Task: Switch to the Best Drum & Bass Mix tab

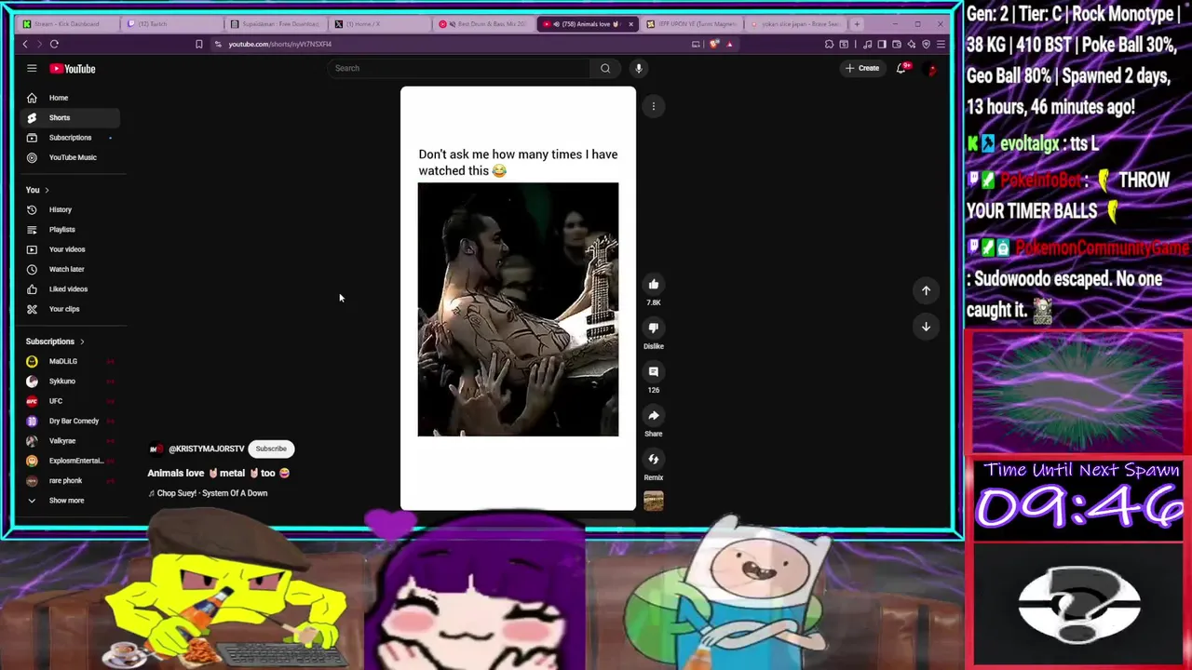Action: click(x=484, y=23)
